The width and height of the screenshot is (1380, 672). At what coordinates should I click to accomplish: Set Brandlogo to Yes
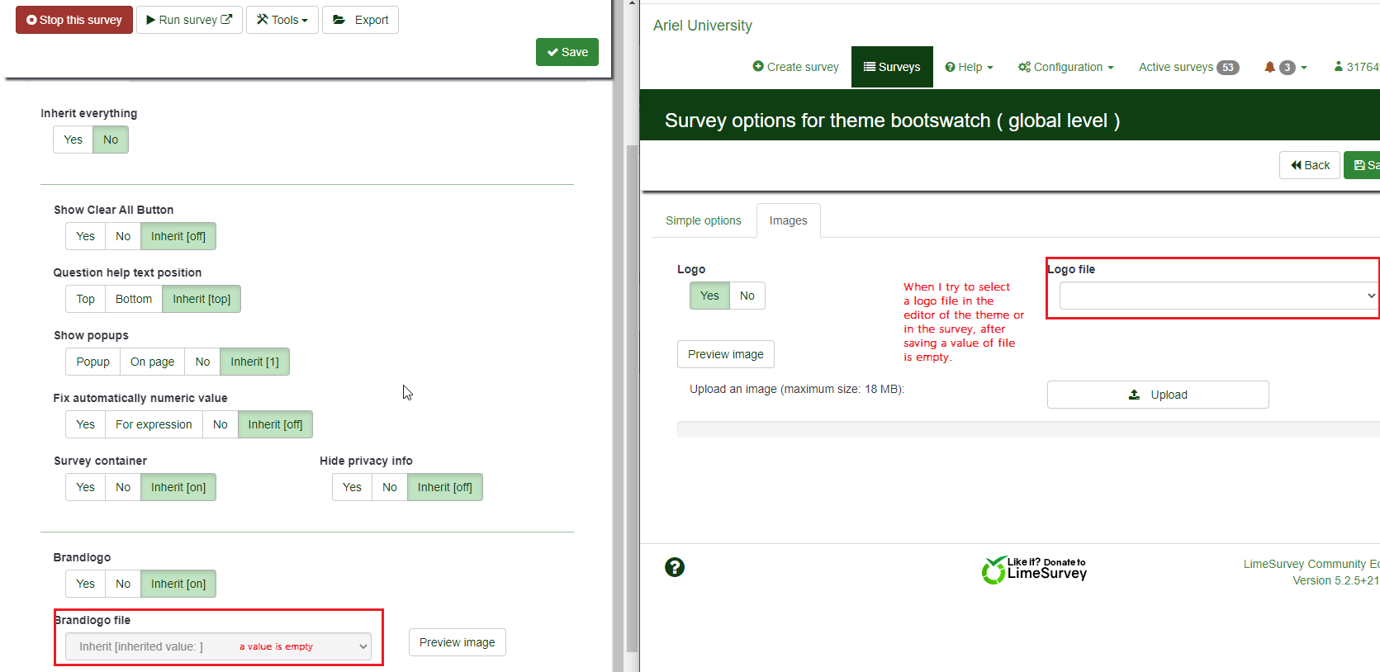click(86, 584)
